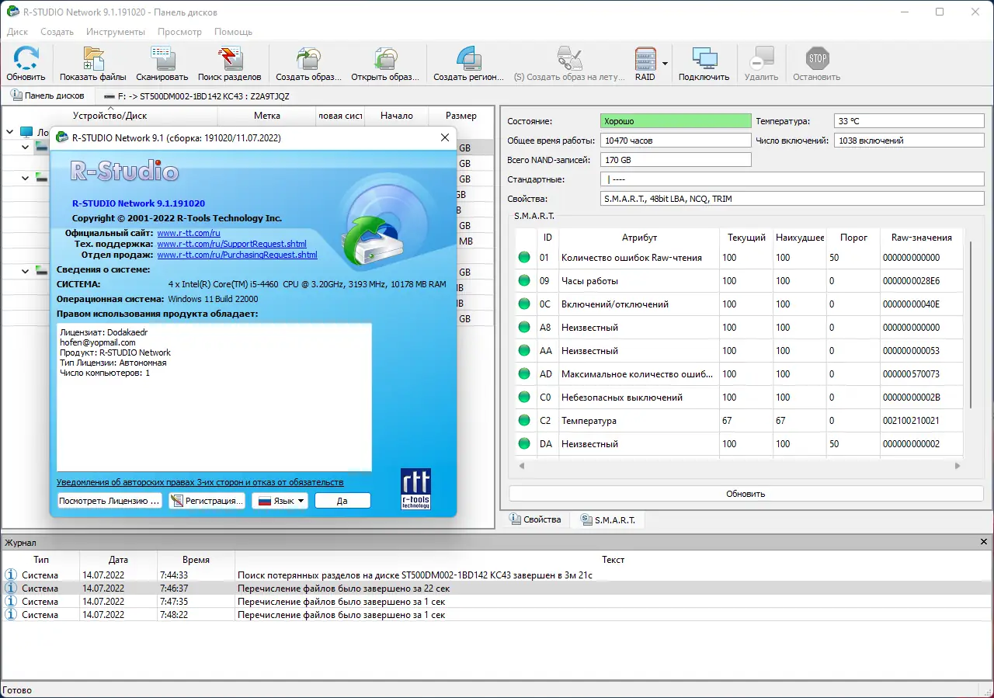This screenshot has width=994, height=698.
Task: Switch to the F: ST500DM002 drive tab
Action: coord(196,96)
